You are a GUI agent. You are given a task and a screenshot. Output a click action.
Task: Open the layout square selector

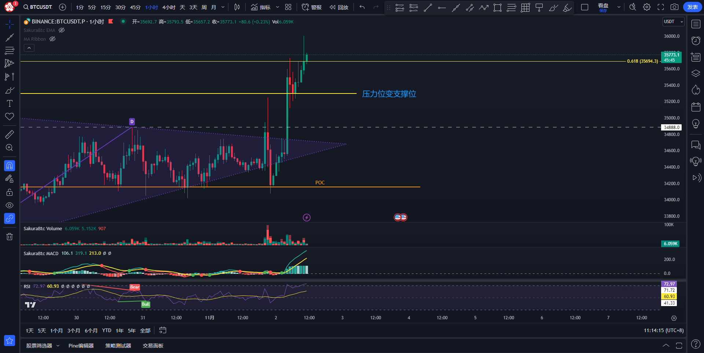(585, 7)
